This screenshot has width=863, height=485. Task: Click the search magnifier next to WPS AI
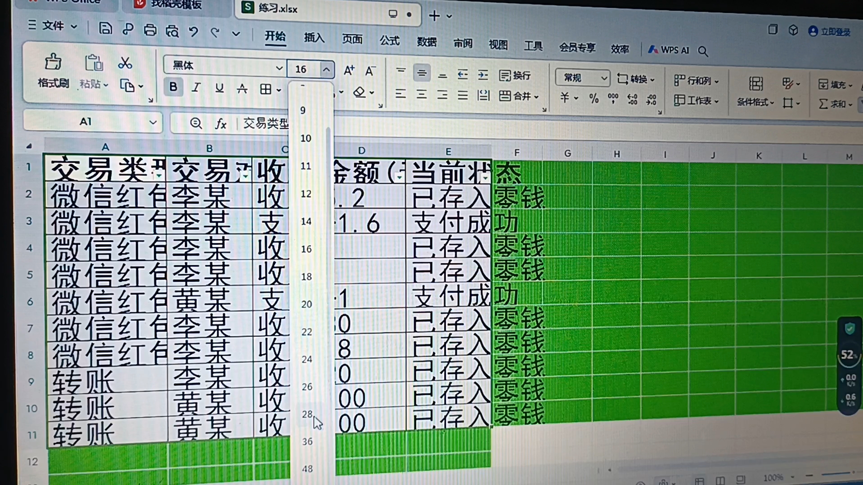[x=703, y=51]
